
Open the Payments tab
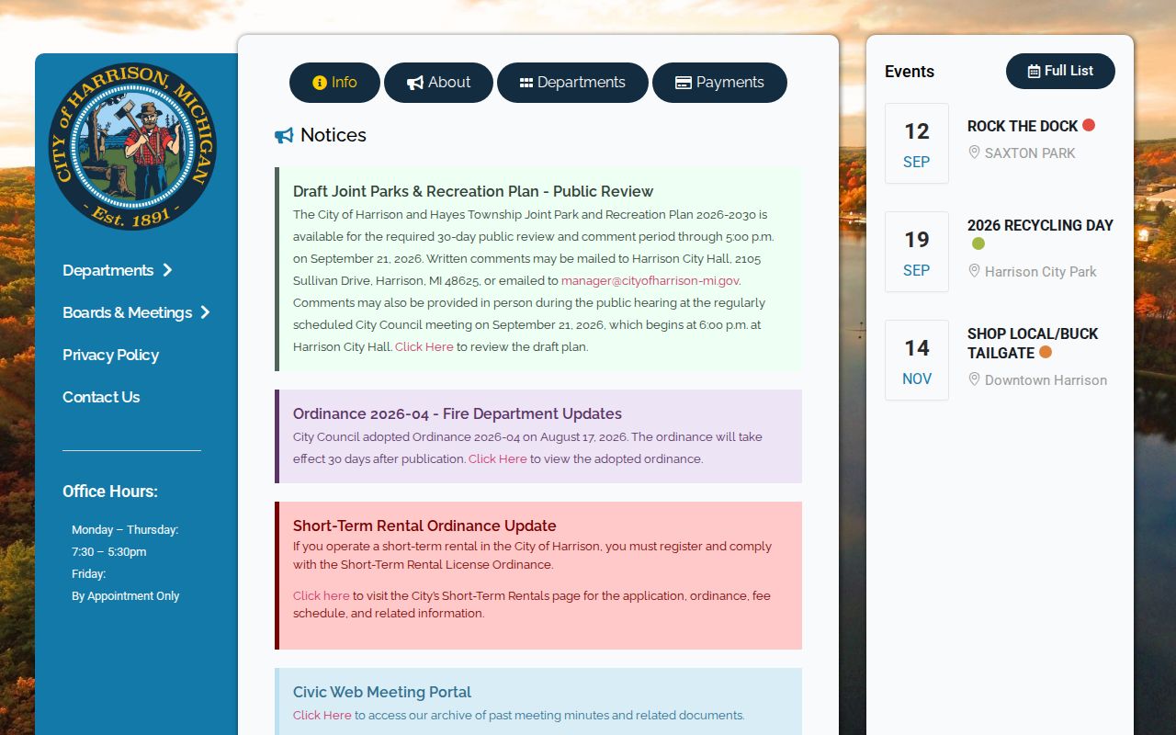pos(719,83)
